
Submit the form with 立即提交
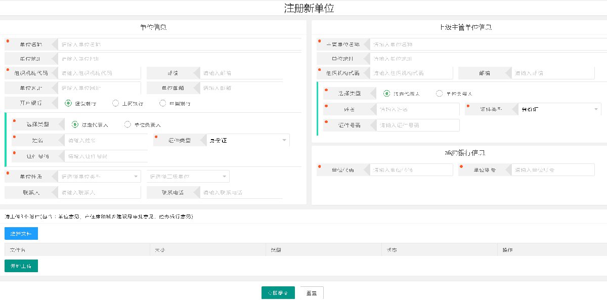pyautogui.click(x=278, y=293)
